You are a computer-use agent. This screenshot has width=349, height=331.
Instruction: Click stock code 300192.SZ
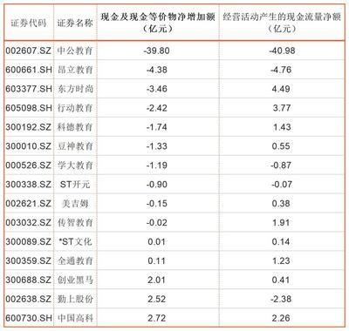(28, 127)
